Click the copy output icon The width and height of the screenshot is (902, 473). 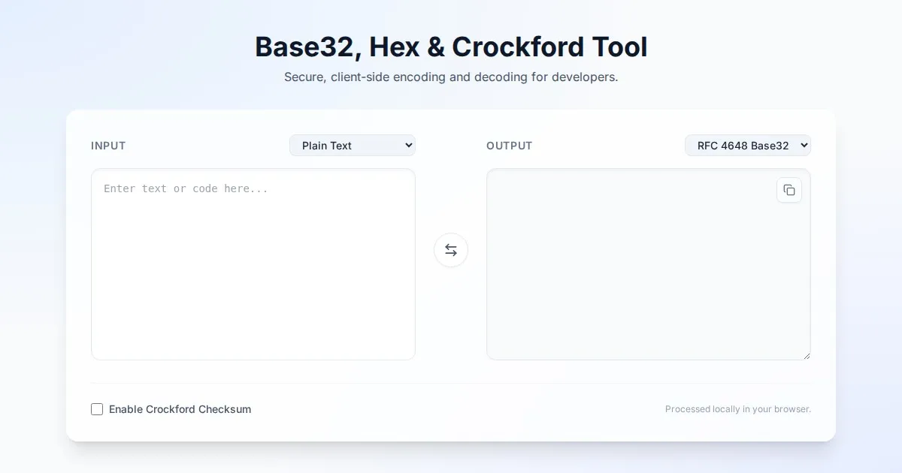coord(788,190)
